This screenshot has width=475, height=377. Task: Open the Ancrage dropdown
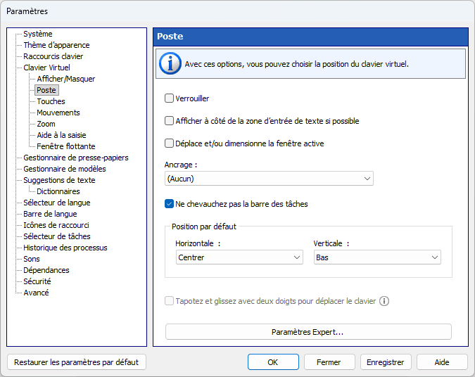click(x=269, y=179)
